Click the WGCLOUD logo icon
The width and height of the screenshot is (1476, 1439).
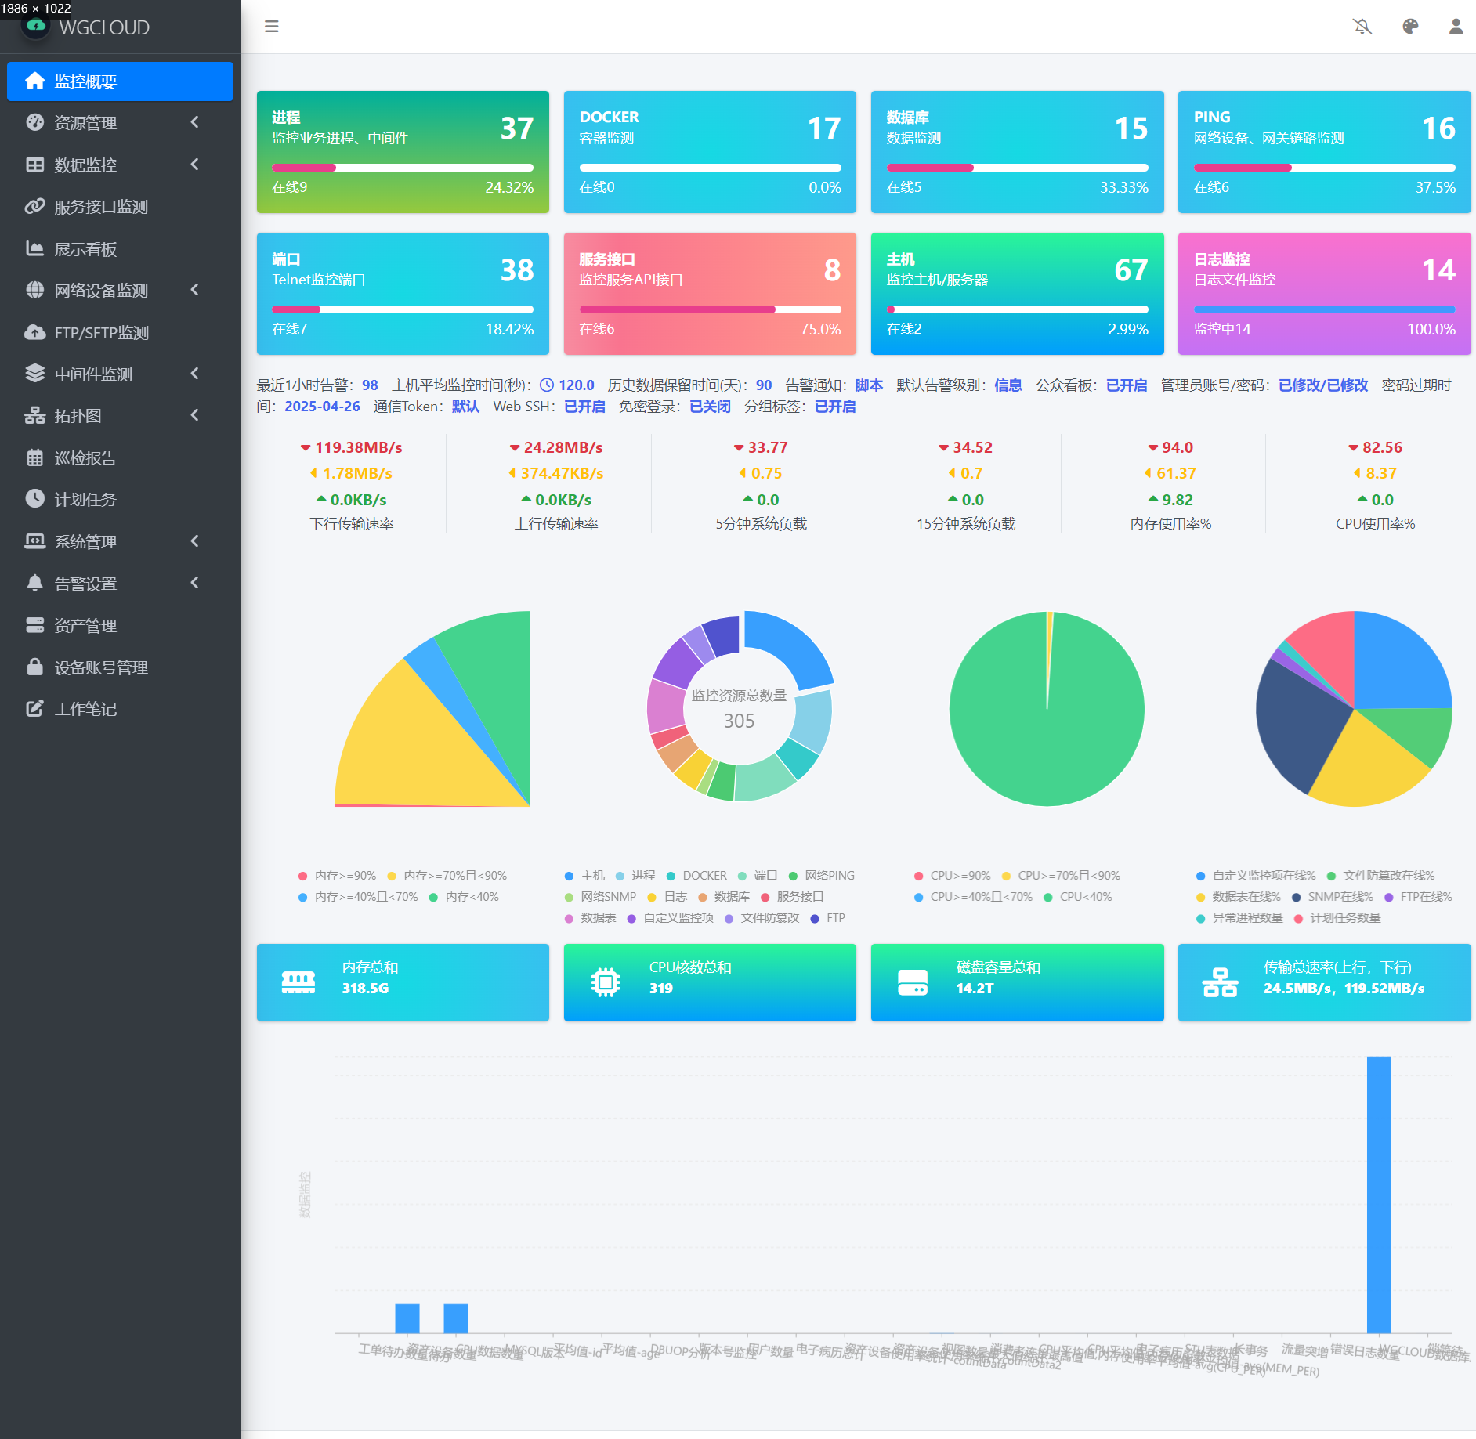[x=36, y=27]
